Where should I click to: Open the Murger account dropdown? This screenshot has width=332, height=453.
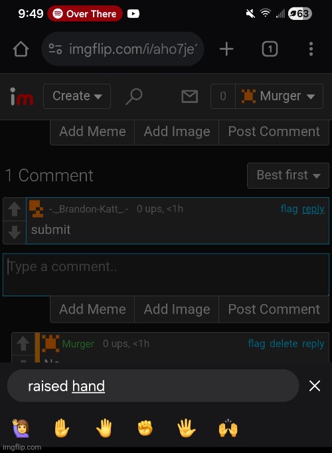(x=279, y=96)
